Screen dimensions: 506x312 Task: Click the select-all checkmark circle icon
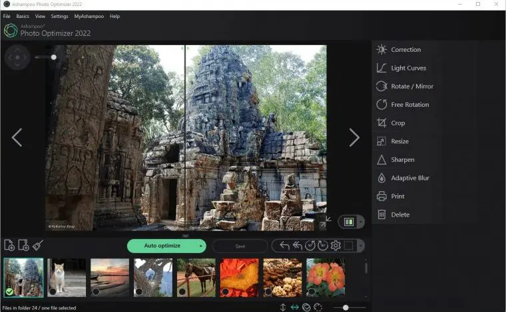(x=306, y=307)
